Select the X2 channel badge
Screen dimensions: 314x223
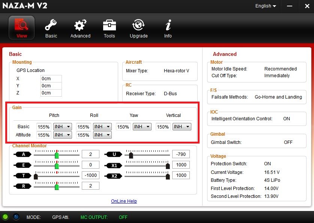pos(113,176)
